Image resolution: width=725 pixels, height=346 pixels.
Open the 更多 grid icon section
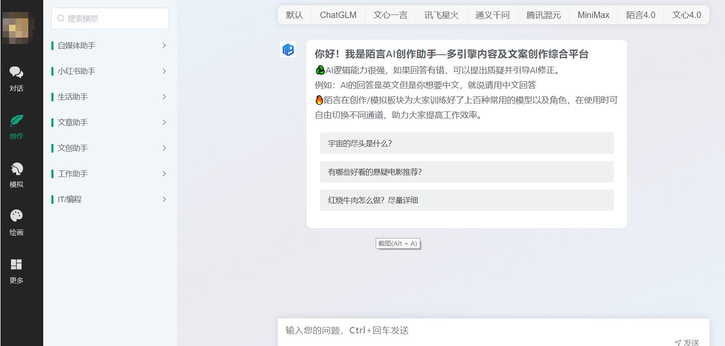tap(16, 264)
